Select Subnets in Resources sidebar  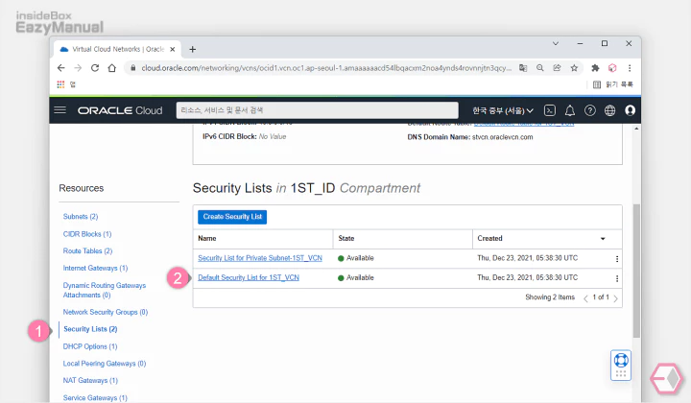81,217
